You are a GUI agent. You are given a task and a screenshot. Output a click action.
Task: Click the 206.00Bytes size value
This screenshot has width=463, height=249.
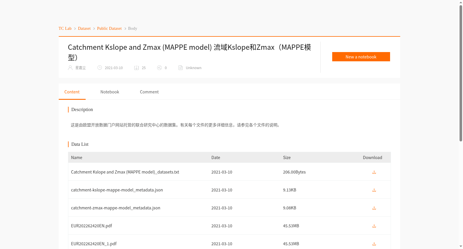(294, 172)
